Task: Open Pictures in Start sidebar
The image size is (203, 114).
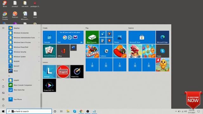Action: 3,93
